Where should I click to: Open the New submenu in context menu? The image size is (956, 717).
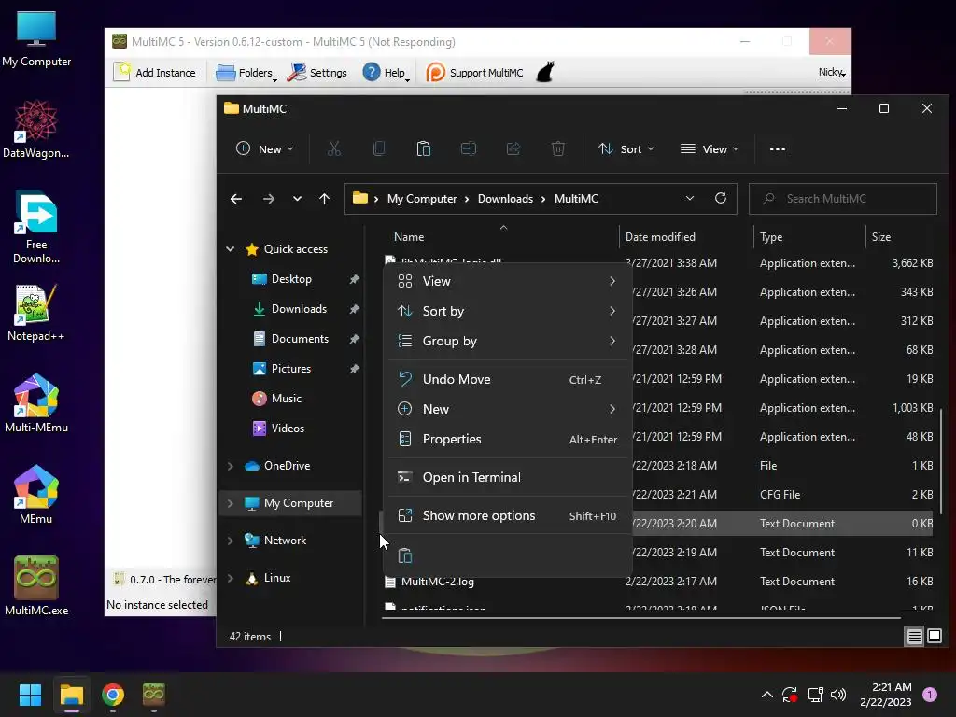click(507, 409)
